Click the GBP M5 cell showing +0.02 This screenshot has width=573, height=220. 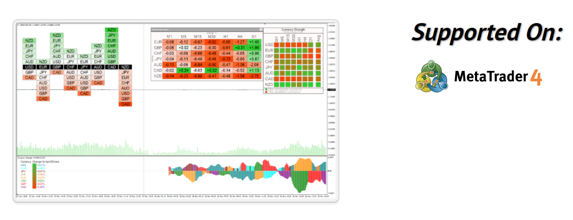pyautogui.click(x=183, y=48)
